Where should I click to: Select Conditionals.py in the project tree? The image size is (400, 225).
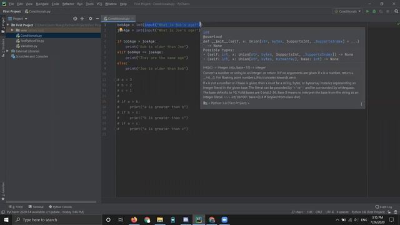(x=31, y=36)
